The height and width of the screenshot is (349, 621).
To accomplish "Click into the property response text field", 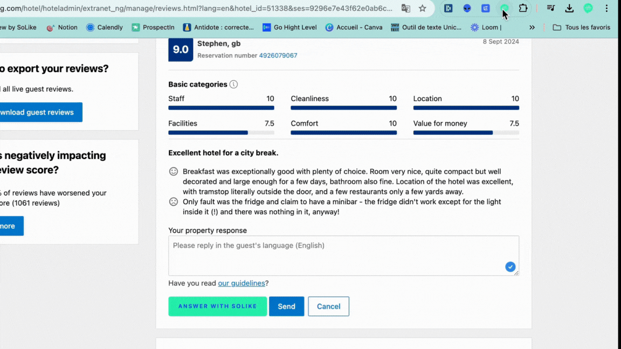I will (x=334, y=256).
